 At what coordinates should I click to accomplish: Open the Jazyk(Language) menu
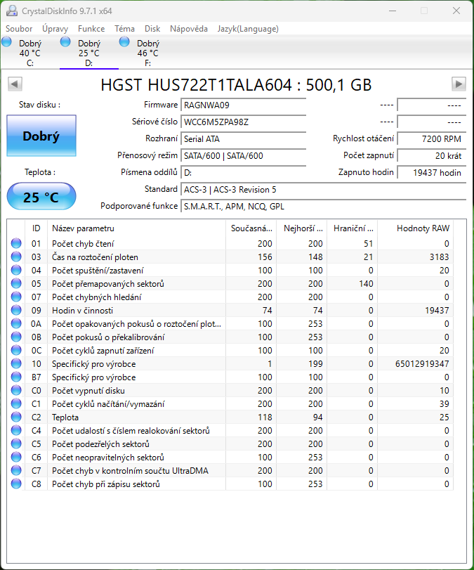(x=248, y=29)
